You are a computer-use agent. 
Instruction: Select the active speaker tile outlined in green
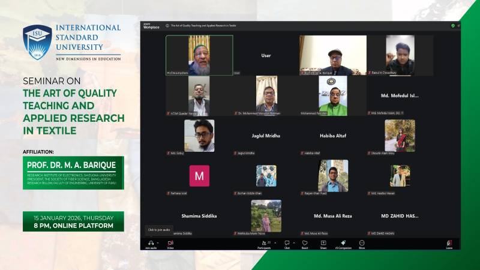pyautogui.click(x=199, y=55)
